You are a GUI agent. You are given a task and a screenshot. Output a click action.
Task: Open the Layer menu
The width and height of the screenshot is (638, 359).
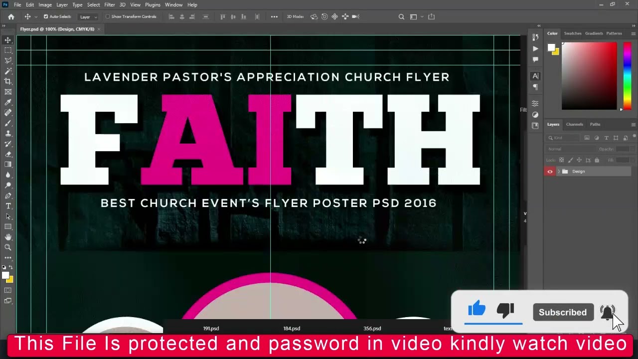click(62, 4)
